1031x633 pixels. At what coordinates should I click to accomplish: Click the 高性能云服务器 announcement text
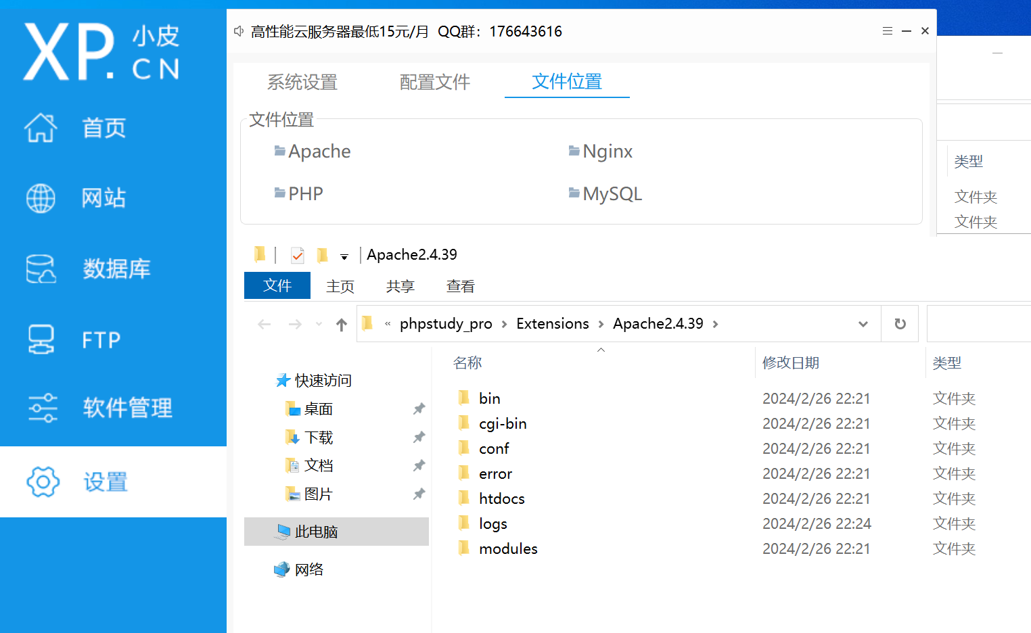406,31
